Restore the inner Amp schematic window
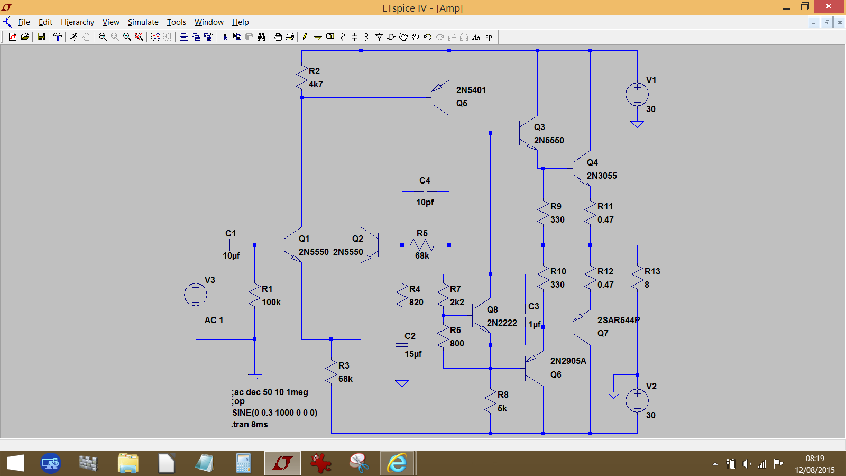 [x=826, y=22]
